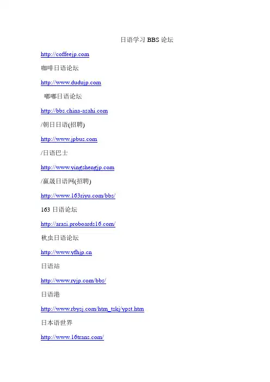The image size is (270, 382).
Task: Click the /日语巴士 label
Action: point(54,153)
